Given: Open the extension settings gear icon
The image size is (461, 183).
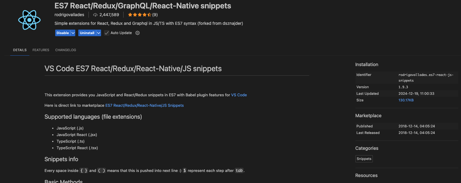Looking at the screenshot, I should point(138,33).
